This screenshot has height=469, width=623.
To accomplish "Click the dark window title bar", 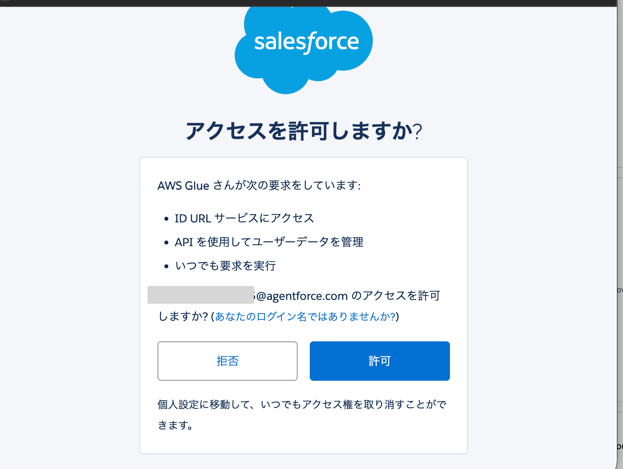I will 311,3.
